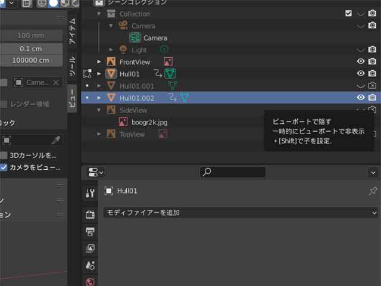The height and width of the screenshot is (286, 381).
Task: Click the 100 mm focal length field
Action: pyautogui.click(x=30, y=36)
